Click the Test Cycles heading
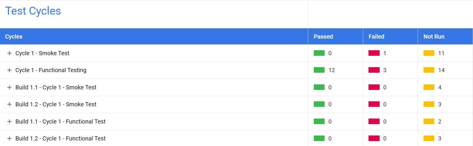The image size is (473, 146). pyautogui.click(x=33, y=11)
